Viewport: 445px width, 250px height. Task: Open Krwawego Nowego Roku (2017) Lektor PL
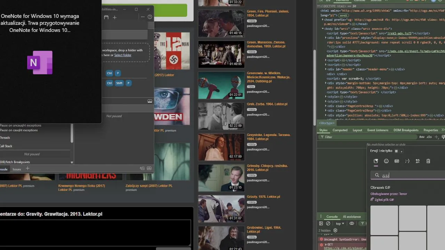tap(81, 187)
